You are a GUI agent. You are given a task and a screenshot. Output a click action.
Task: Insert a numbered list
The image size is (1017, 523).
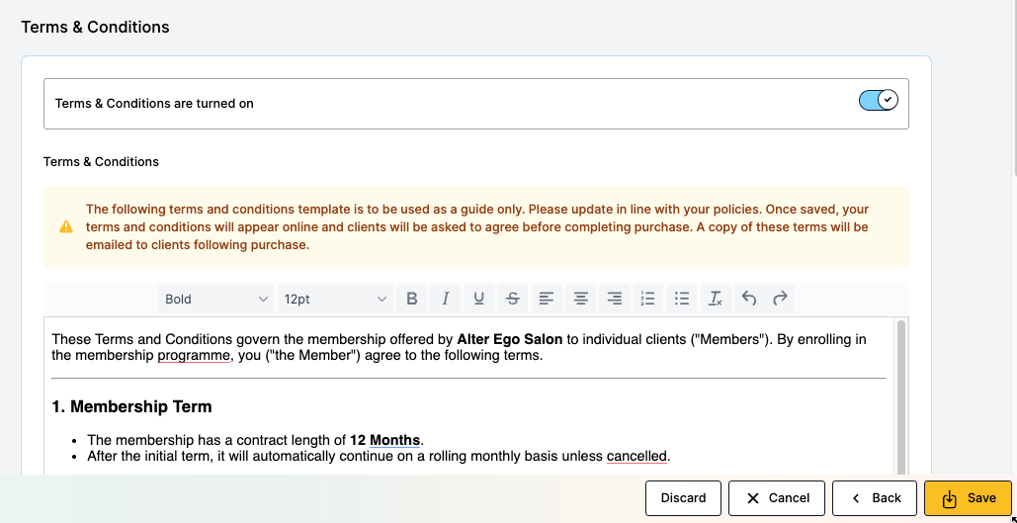[x=648, y=299]
